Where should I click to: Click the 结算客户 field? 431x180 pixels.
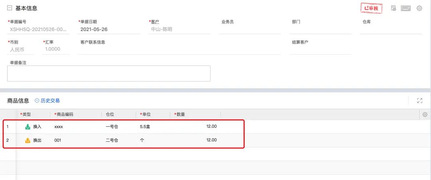click(320, 50)
